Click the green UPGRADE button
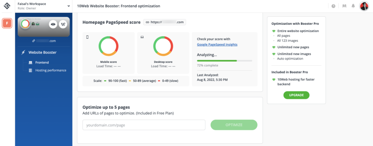This screenshot has width=373, height=146. (297, 95)
